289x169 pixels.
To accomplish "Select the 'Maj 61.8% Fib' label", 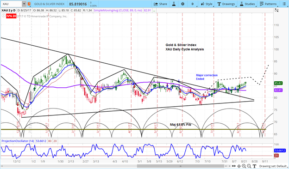I will point(181,125).
